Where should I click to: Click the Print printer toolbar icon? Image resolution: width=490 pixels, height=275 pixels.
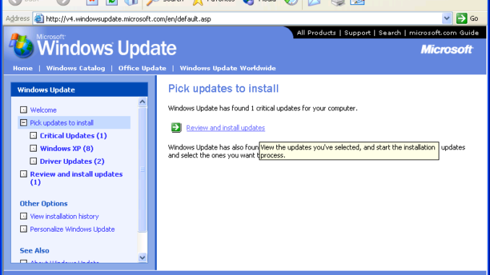tap(338, 2)
